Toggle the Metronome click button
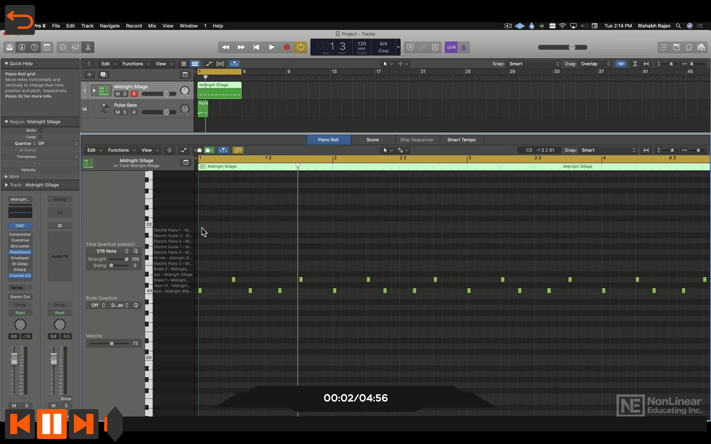Viewport: 711px width, 444px height. pyautogui.click(x=464, y=47)
